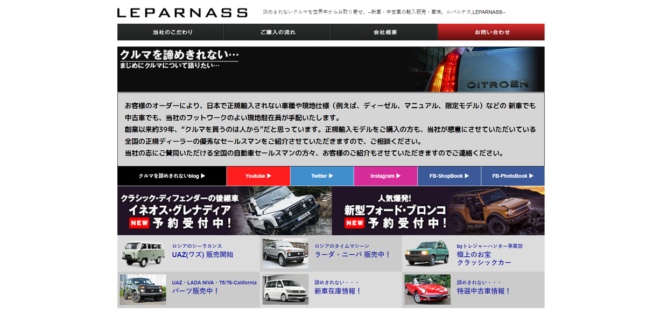The width and height of the screenshot is (646, 315).
Task: Open パーツ販売中！ link
Action: 195,291
